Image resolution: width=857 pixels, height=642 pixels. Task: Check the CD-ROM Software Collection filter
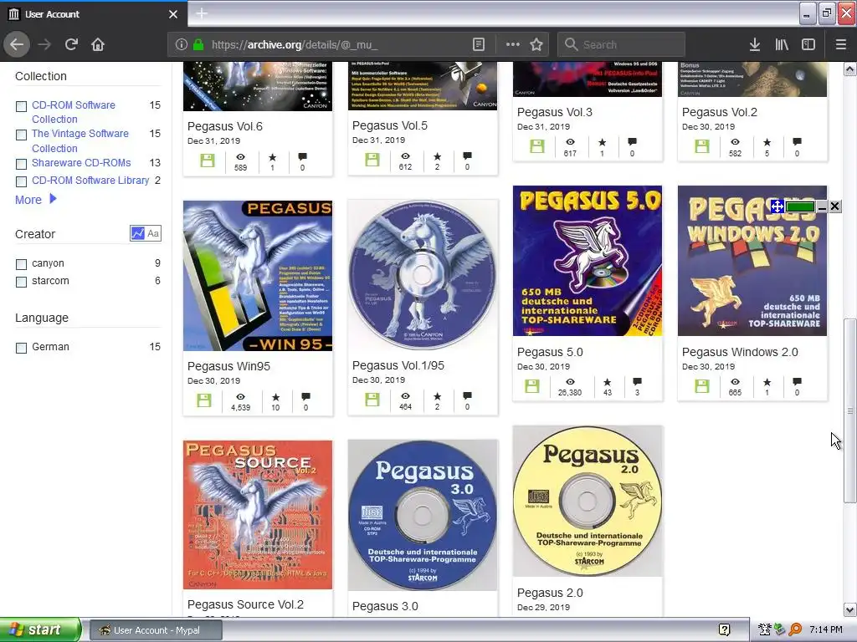click(21, 106)
